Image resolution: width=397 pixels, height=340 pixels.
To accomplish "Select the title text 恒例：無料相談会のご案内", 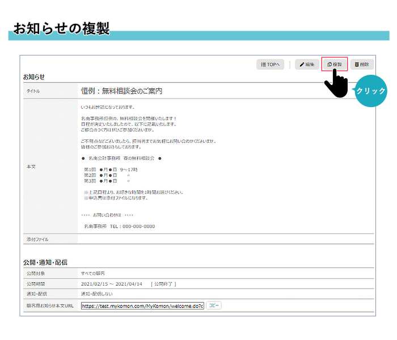I will pos(121,91).
